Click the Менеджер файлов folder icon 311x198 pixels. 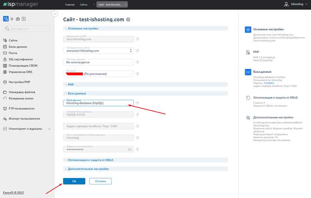coord(5,92)
